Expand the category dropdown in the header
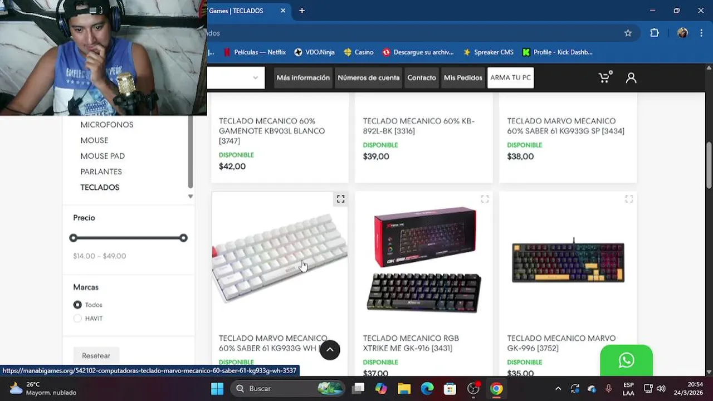 [x=236, y=78]
